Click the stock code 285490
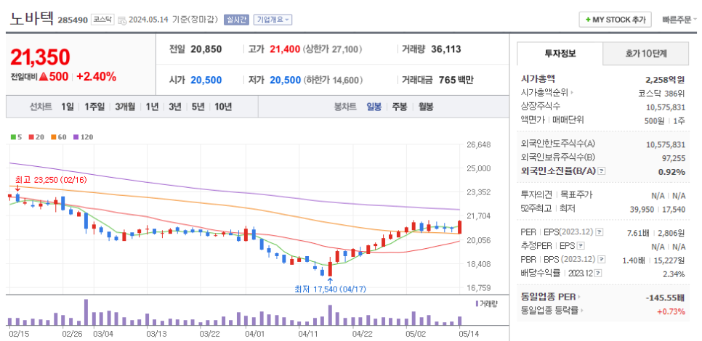The image size is (702, 341). [73, 20]
